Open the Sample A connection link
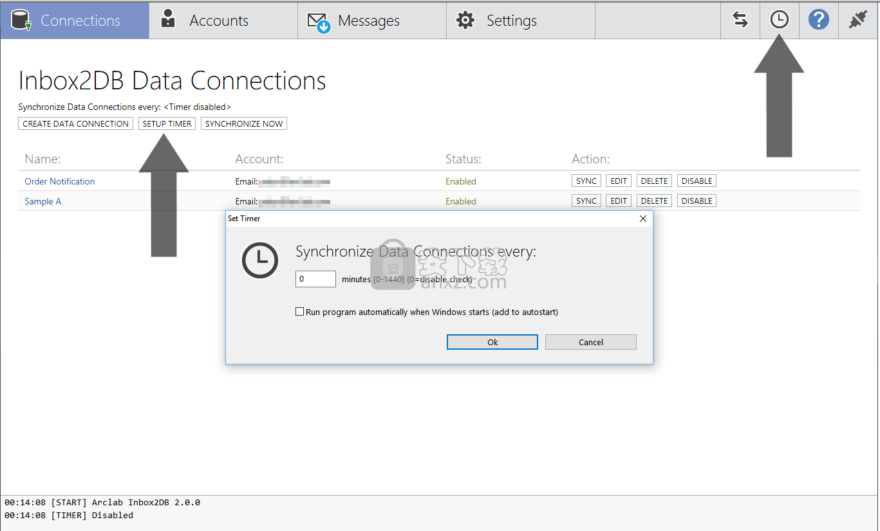 pyautogui.click(x=43, y=201)
